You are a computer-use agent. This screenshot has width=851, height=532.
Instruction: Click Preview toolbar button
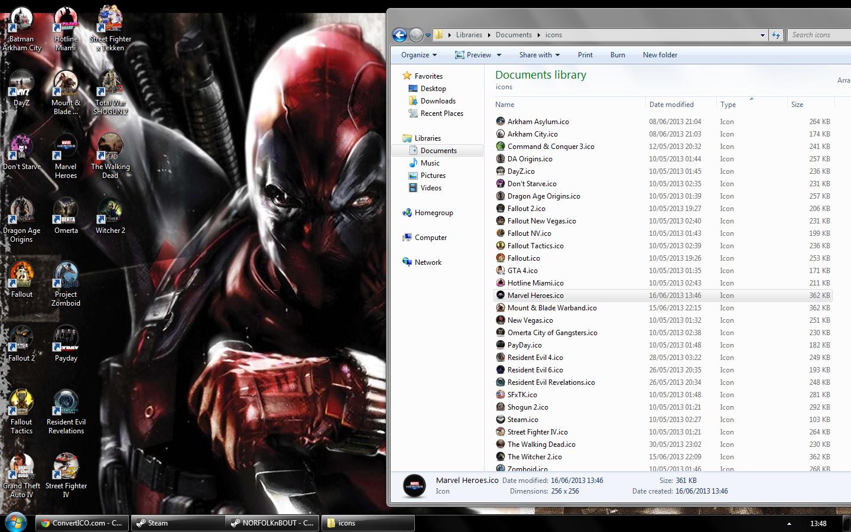pyautogui.click(x=473, y=55)
